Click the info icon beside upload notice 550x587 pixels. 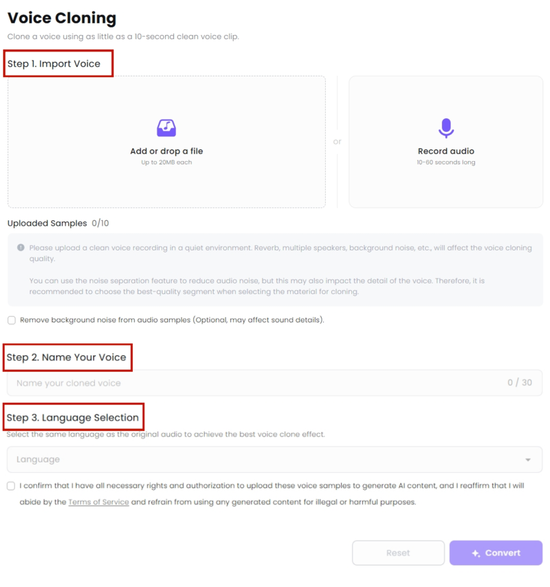coord(21,248)
